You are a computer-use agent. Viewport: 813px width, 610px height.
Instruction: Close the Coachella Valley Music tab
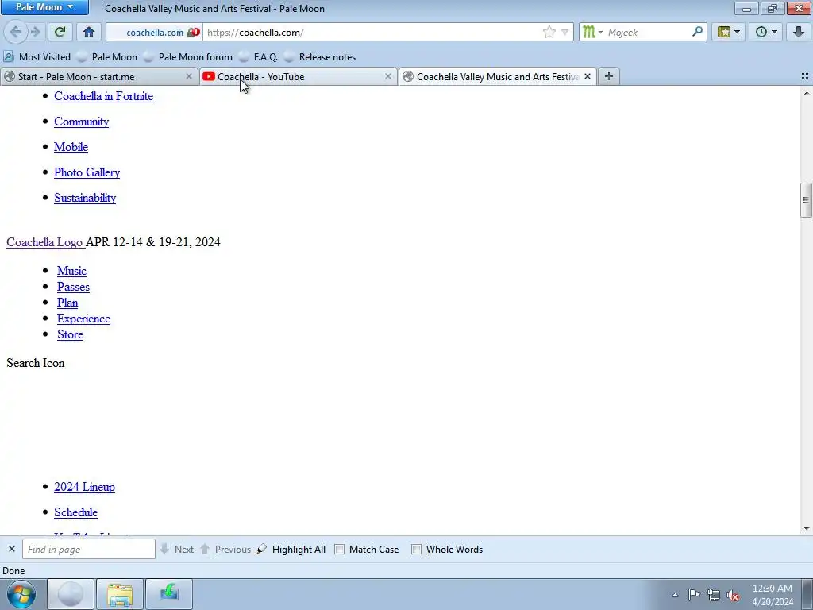[588, 77]
